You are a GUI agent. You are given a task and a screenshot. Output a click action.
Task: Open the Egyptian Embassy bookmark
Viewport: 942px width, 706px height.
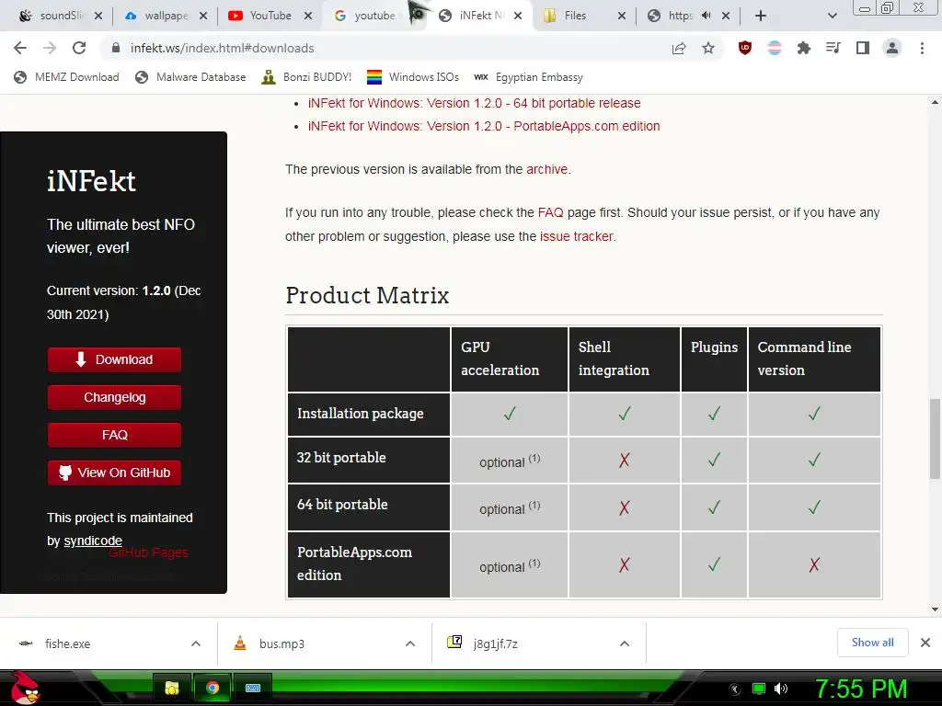529,77
